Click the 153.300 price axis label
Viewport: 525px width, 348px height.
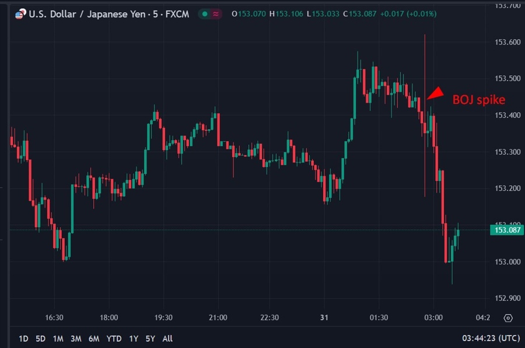[x=508, y=152]
